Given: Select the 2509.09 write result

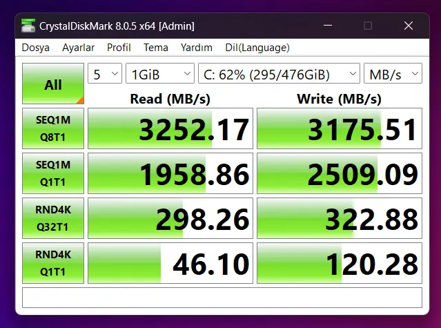Looking at the screenshot, I should (340, 173).
